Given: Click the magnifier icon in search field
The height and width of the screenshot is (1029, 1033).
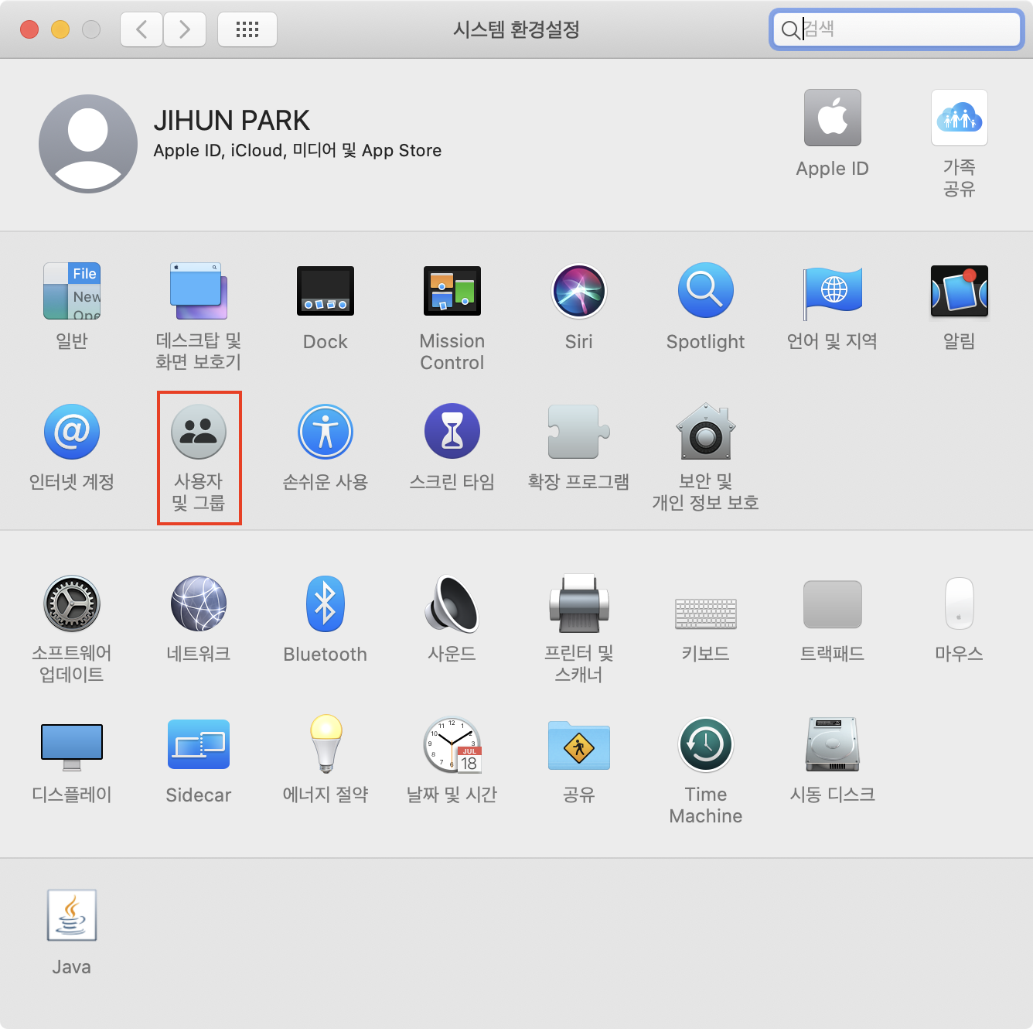Looking at the screenshot, I should (789, 30).
